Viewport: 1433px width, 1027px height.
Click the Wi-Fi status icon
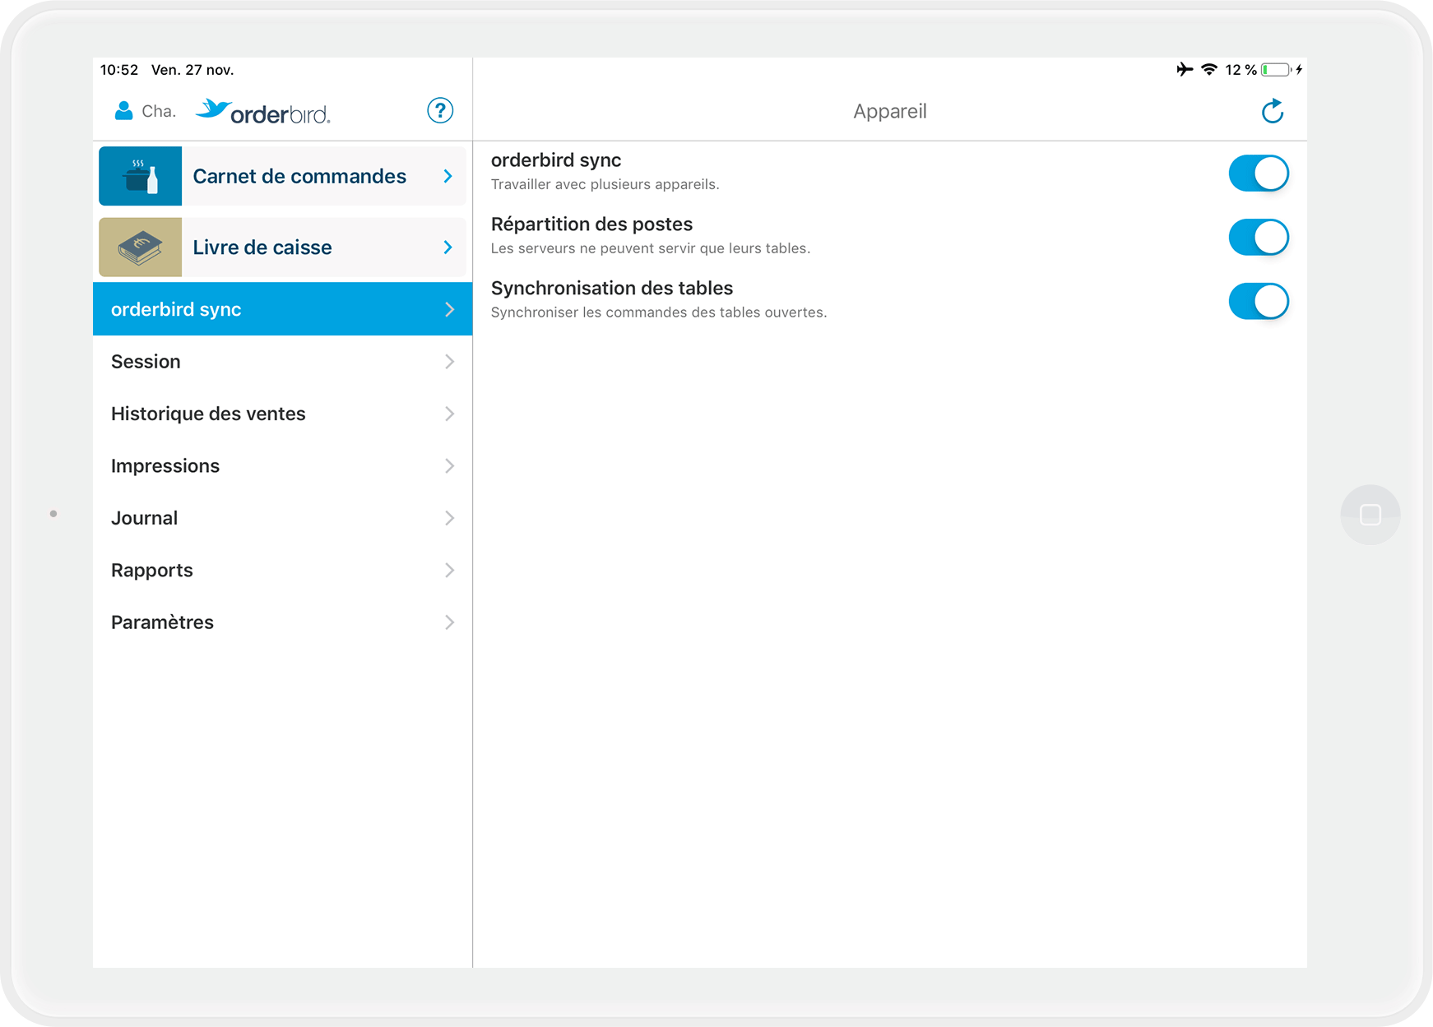(1209, 69)
